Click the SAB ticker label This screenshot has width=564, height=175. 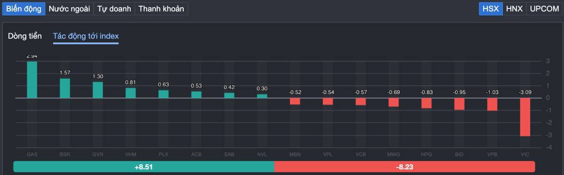pyautogui.click(x=229, y=154)
